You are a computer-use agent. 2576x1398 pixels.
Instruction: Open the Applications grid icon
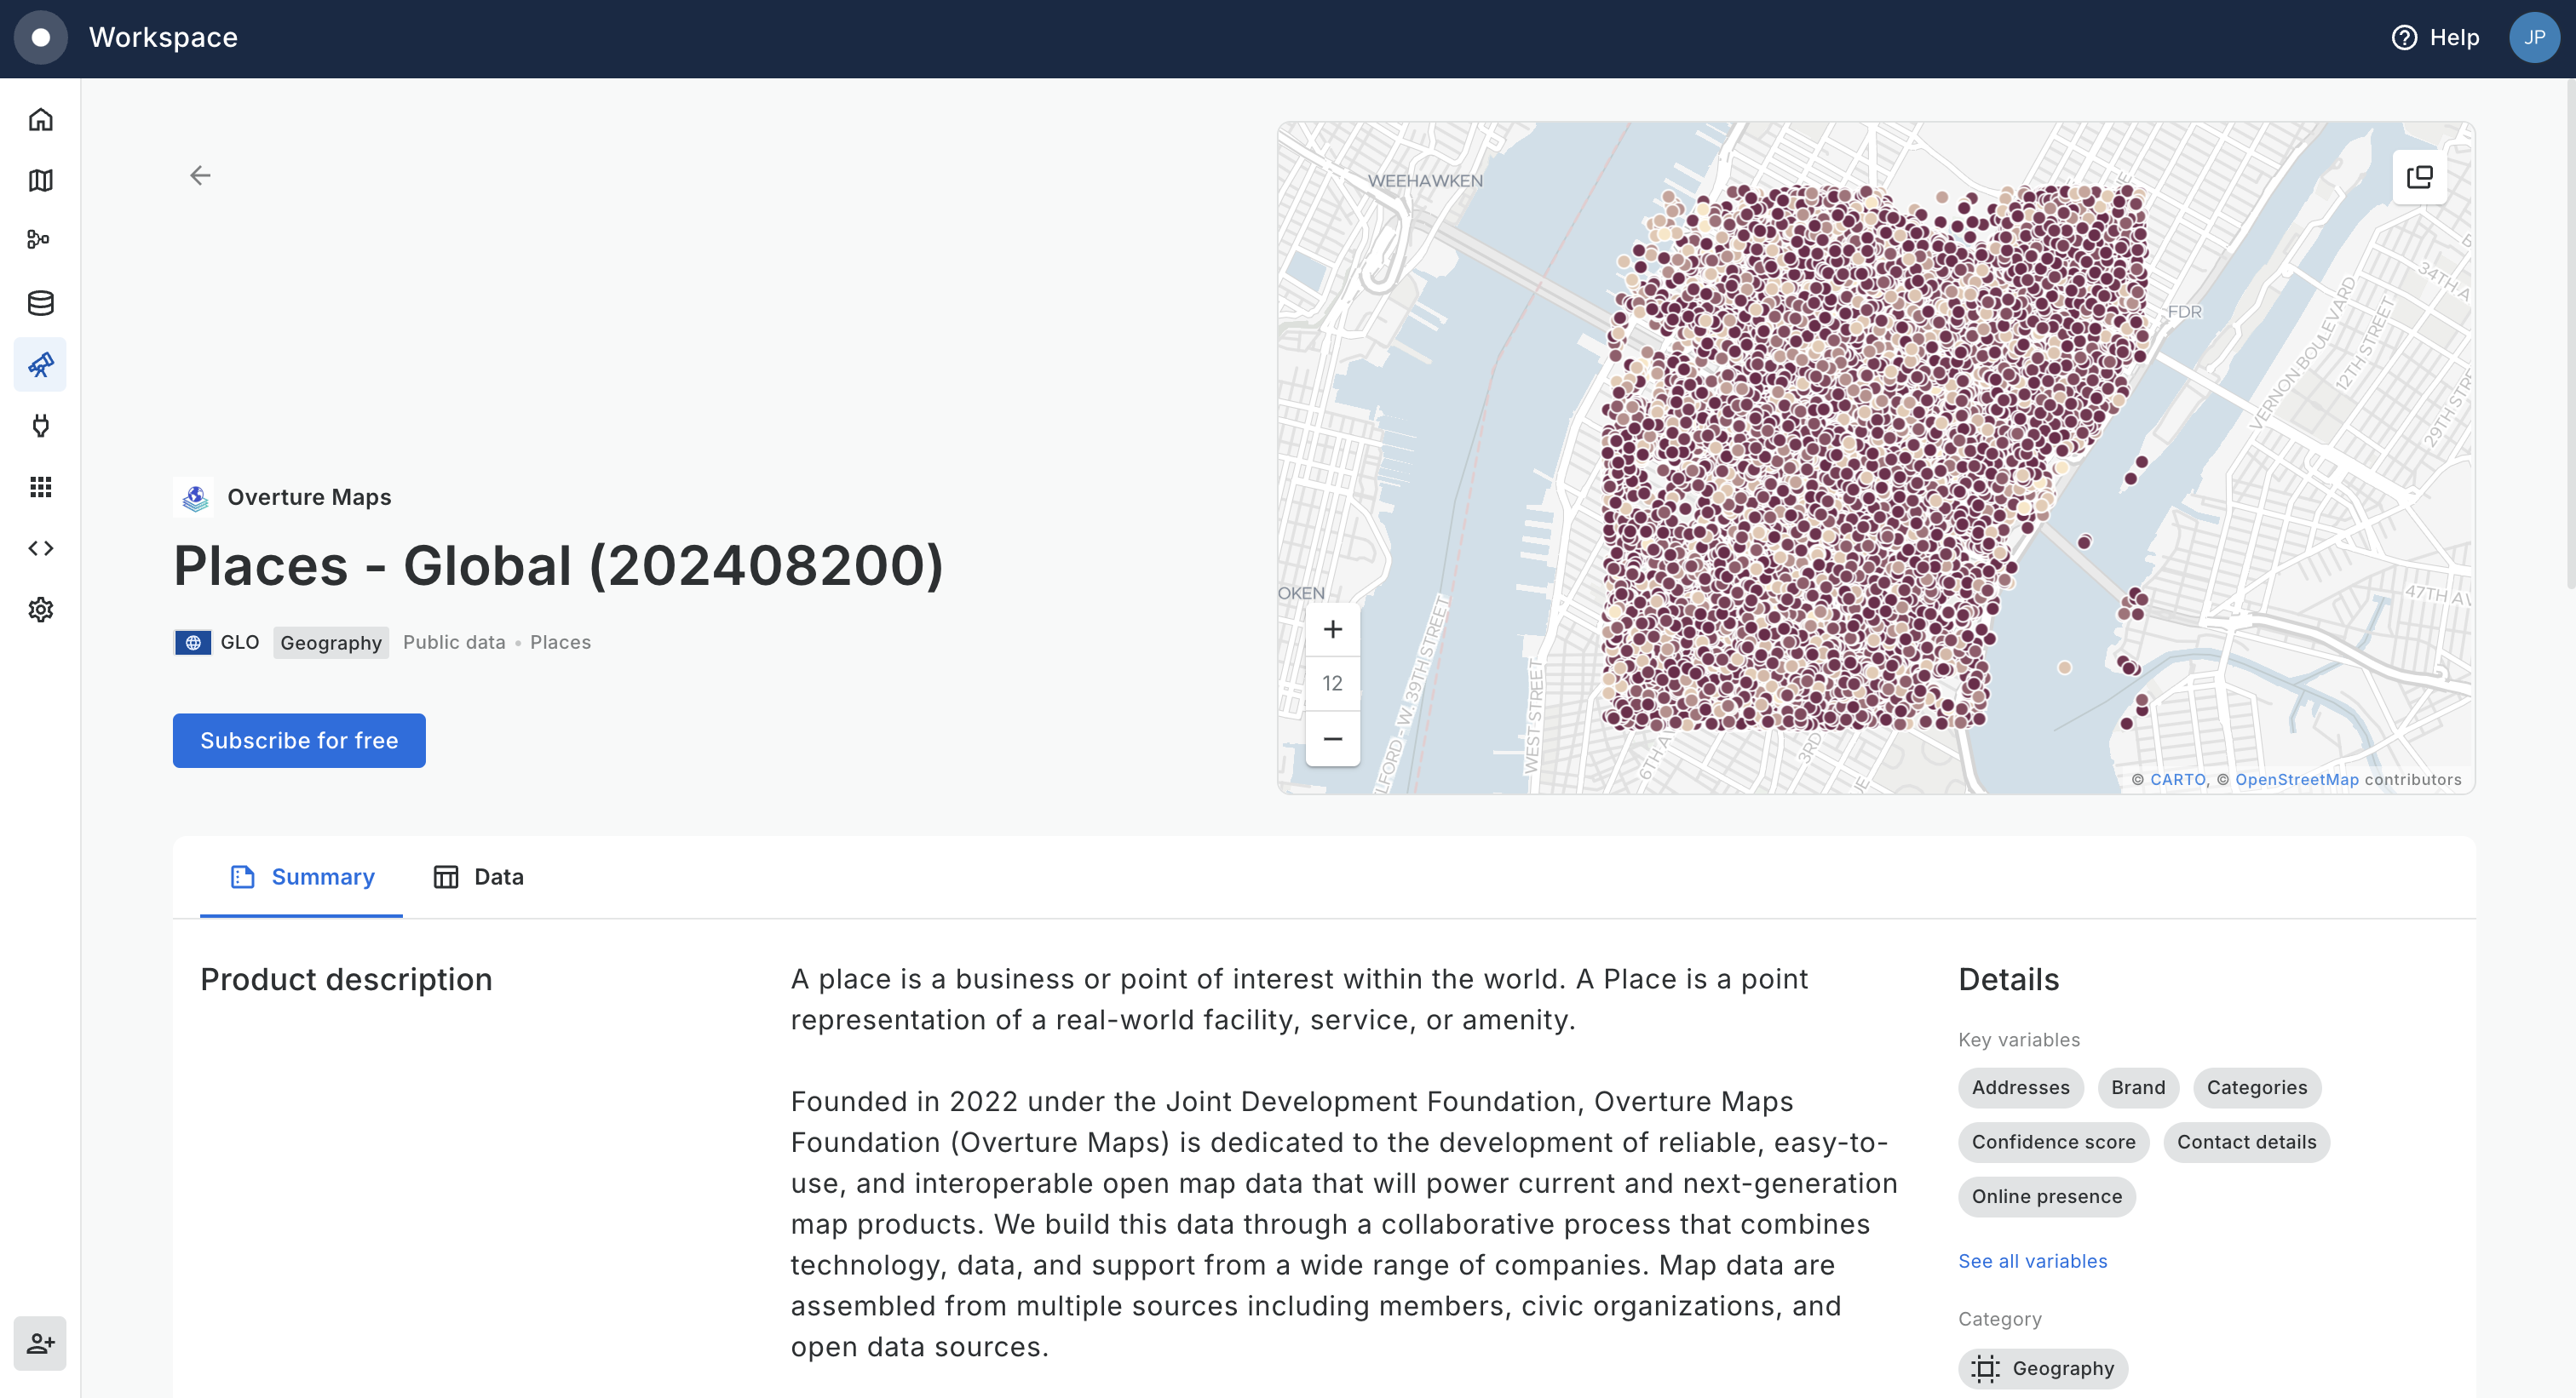point(40,487)
